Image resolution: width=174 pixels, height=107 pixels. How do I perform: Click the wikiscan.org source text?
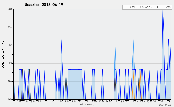87,104
